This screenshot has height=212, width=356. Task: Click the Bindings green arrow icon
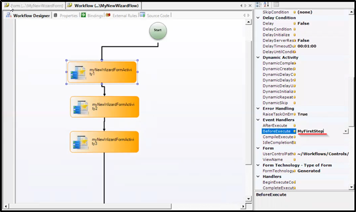(83, 15)
